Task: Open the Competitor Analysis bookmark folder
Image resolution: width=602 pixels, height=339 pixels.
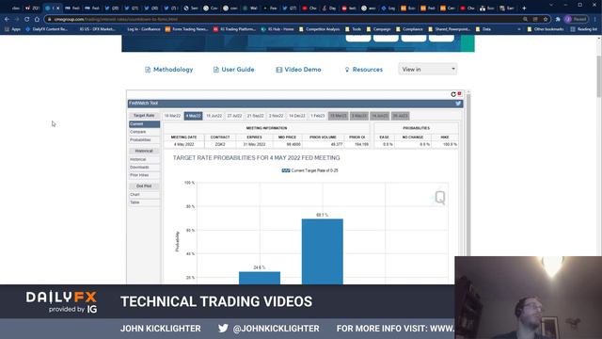Action: 320,29
